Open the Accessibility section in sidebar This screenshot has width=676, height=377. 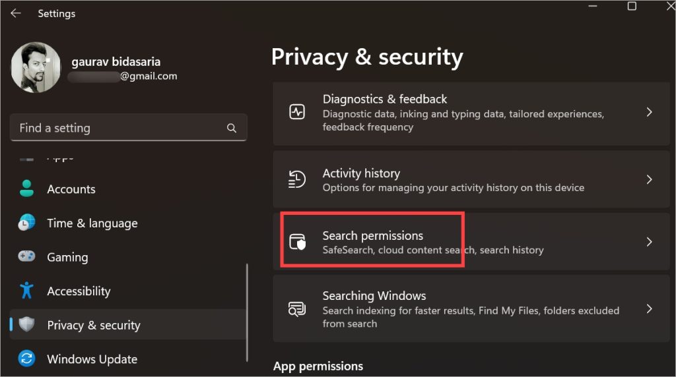[79, 291]
